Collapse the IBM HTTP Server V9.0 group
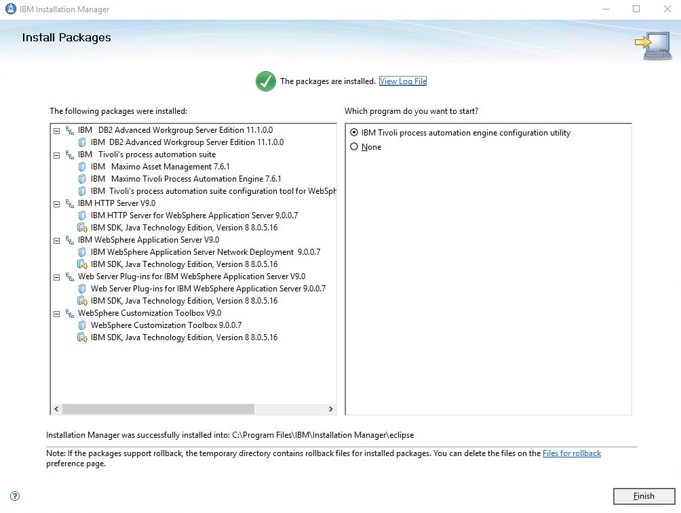The width and height of the screenshot is (681, 513). click(56, 204)
